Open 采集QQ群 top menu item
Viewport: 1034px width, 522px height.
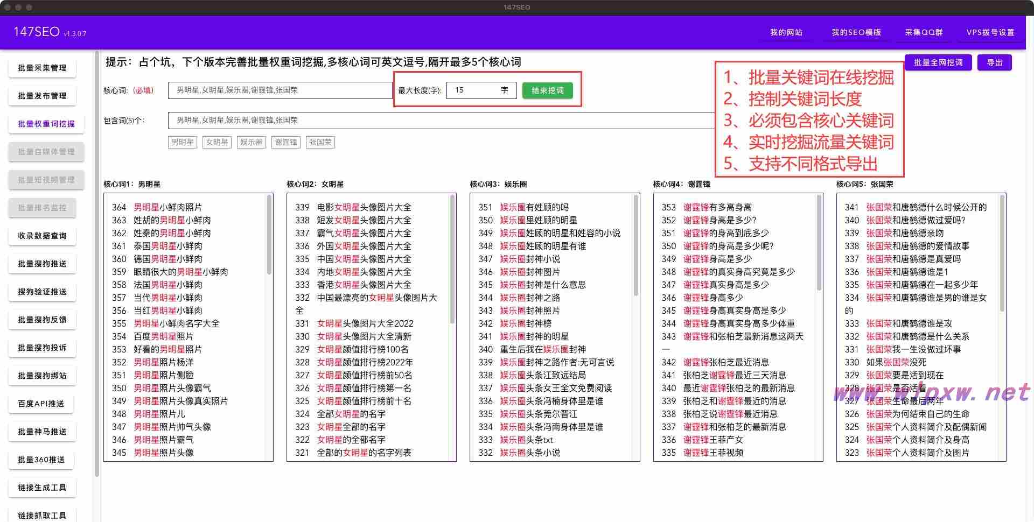pyautogui.click(x=924, y=32)
